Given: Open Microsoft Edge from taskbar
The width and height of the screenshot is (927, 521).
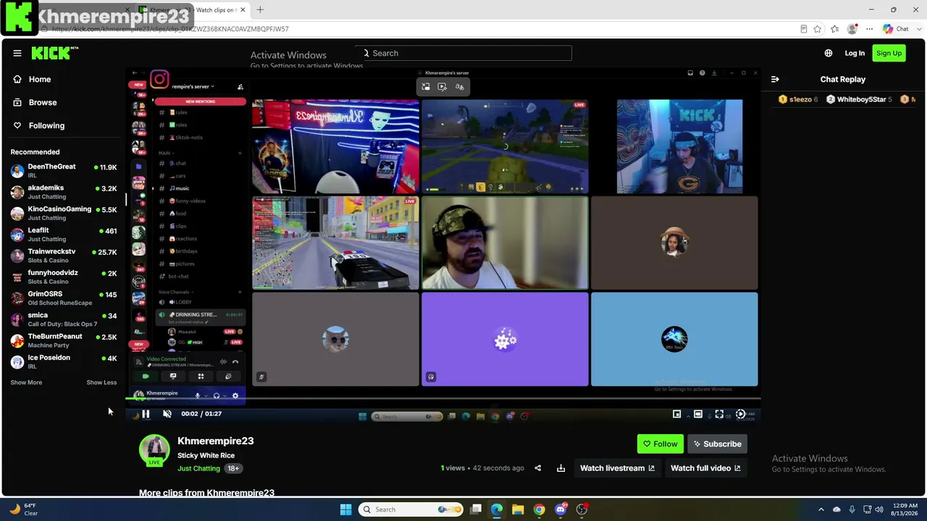Looking at the screenshot, I should 497,509.
